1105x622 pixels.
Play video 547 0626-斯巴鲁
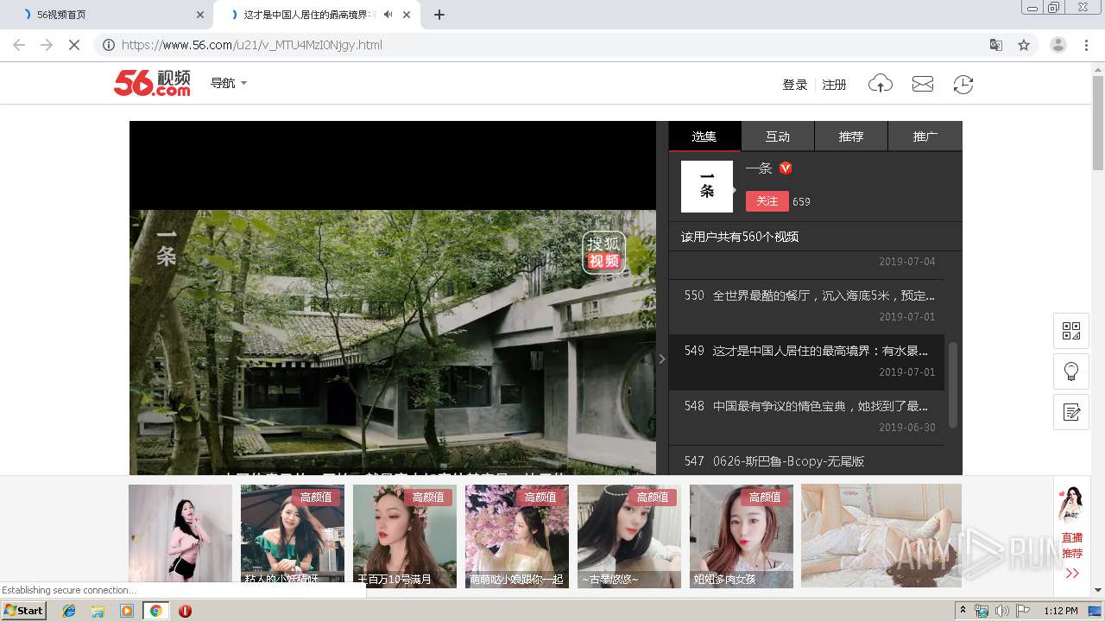[x=806, y=460]
